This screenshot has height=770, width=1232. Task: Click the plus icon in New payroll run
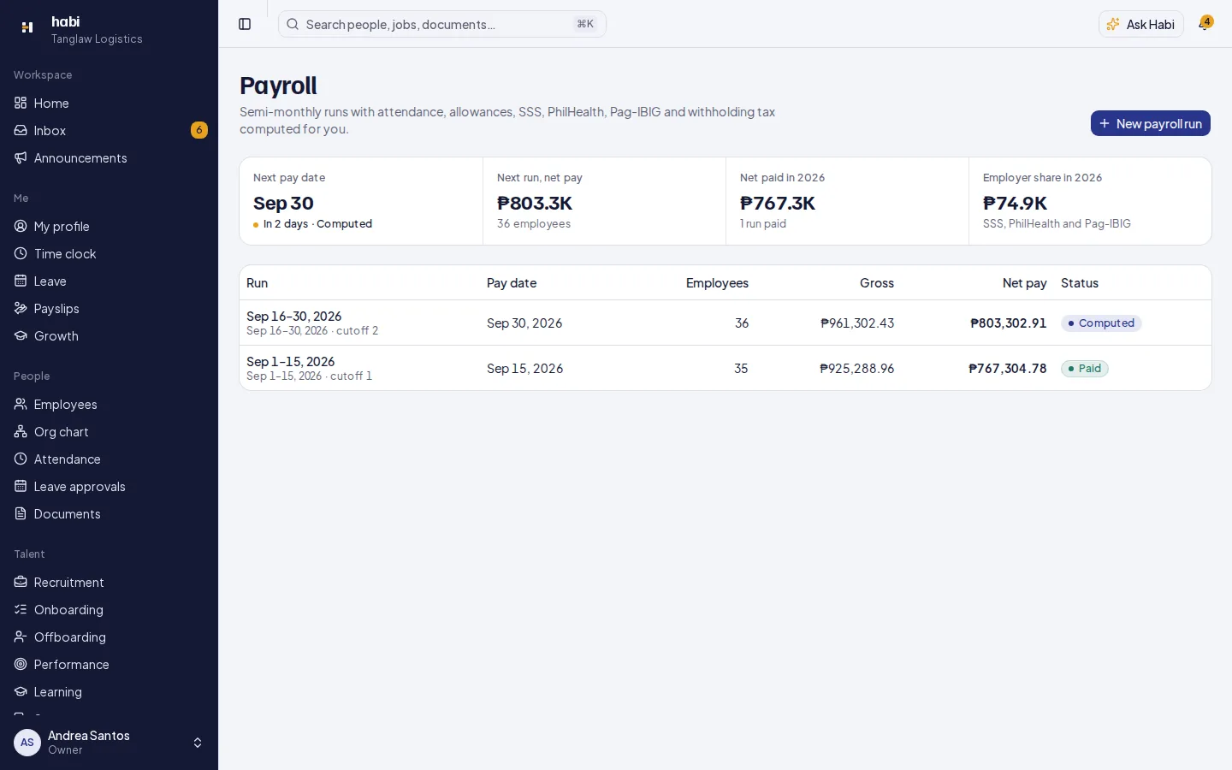click(1105, 123)
